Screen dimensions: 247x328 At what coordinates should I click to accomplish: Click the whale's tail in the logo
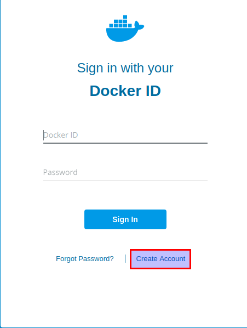click(139, 25)
